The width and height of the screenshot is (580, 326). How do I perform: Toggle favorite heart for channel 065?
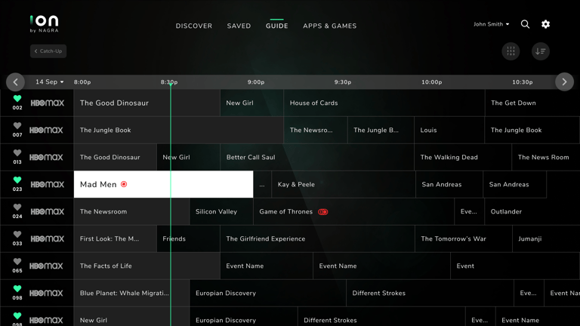pos(17,262)
